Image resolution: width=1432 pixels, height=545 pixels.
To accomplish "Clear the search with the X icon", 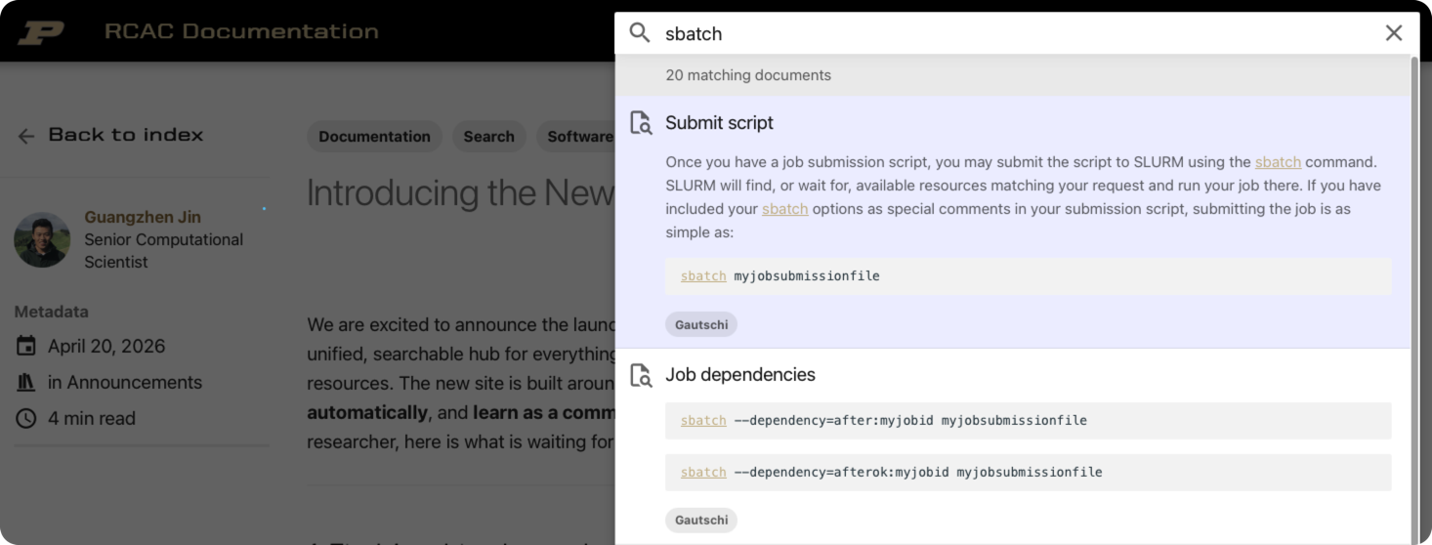I will (x=1394, y=33).
